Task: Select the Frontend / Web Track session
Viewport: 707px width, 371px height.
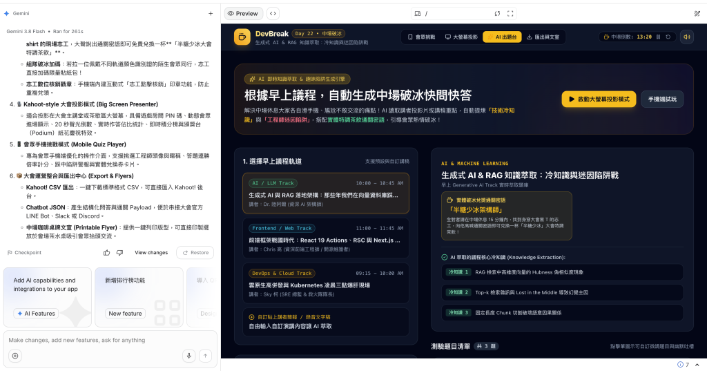Action: click(326, 238)
